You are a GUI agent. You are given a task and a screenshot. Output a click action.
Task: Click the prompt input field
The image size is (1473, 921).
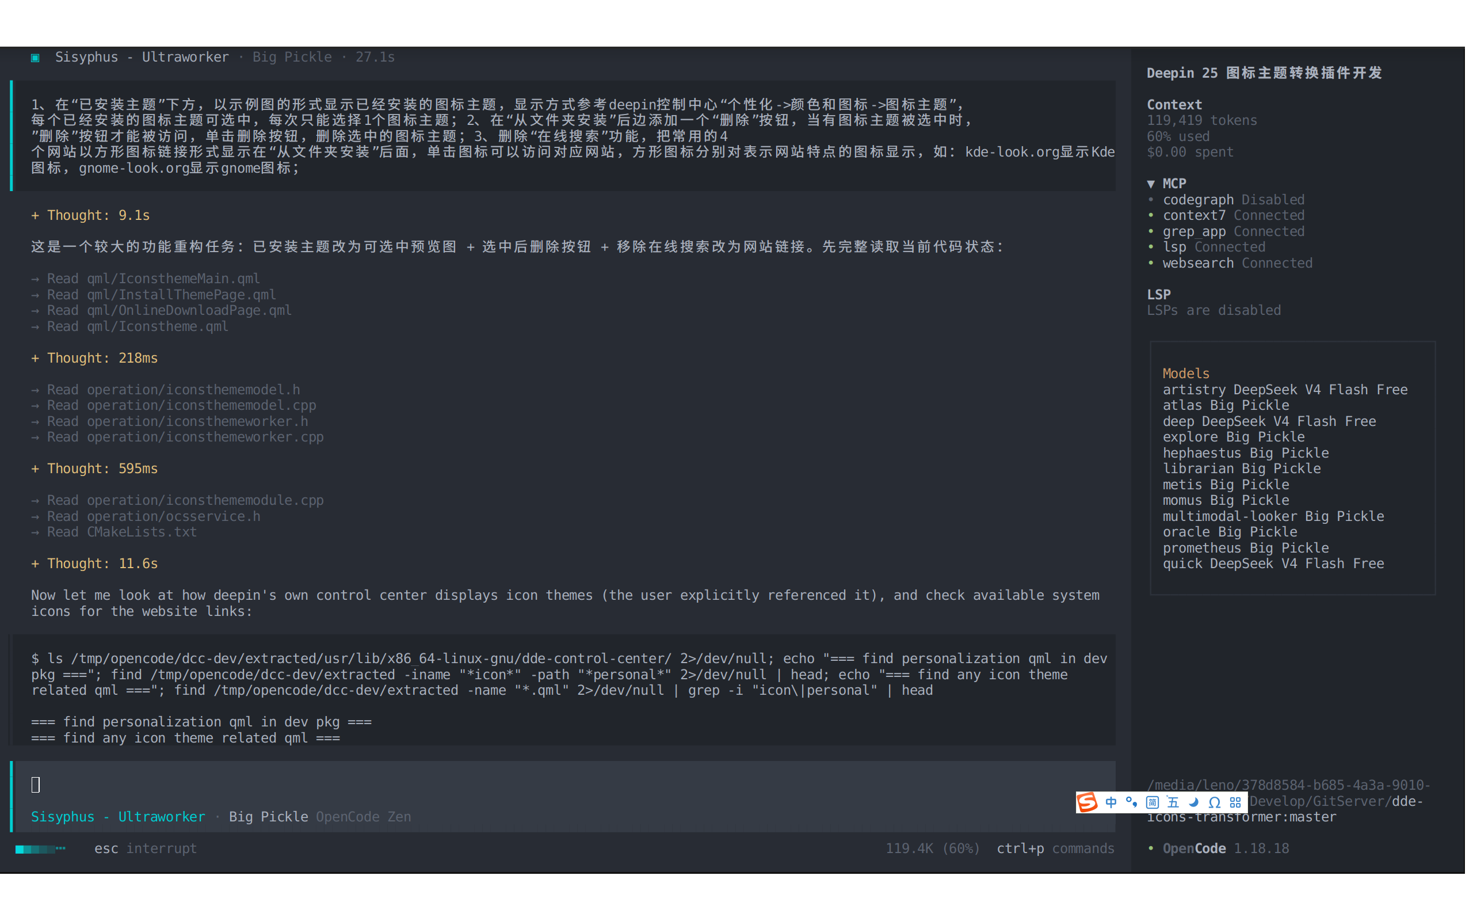coord(564,785)
